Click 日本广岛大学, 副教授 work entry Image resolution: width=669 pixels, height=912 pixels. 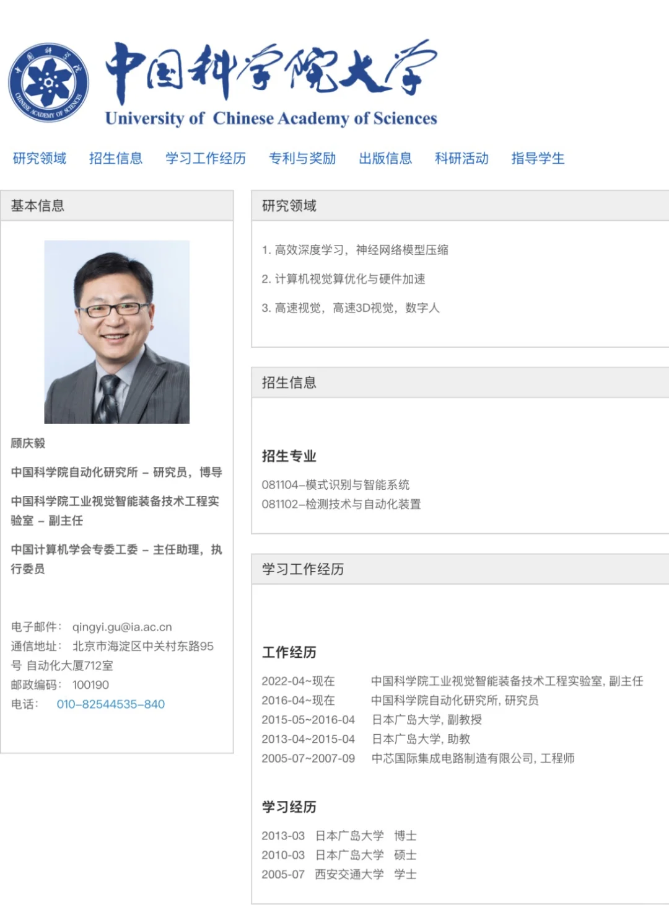coord(427,719)
